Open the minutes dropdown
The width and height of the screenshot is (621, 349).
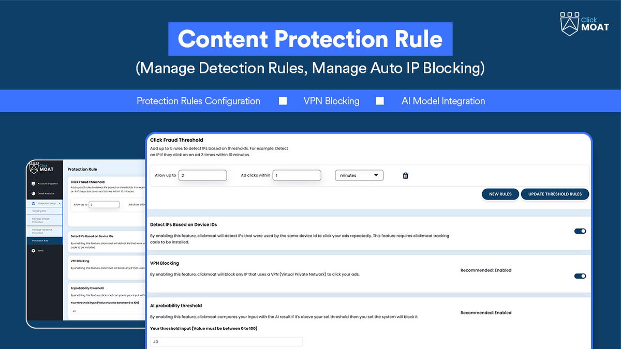[359, 175]
